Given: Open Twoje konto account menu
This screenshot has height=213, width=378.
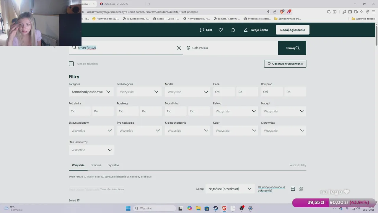Looking at the screenshot, I should click(x=256, y=30).
